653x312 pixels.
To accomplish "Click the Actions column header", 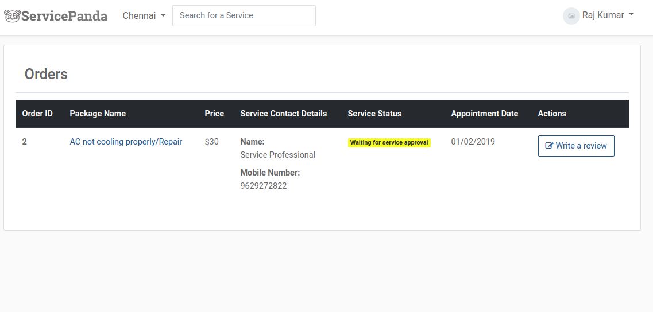I will coord(551,114).
